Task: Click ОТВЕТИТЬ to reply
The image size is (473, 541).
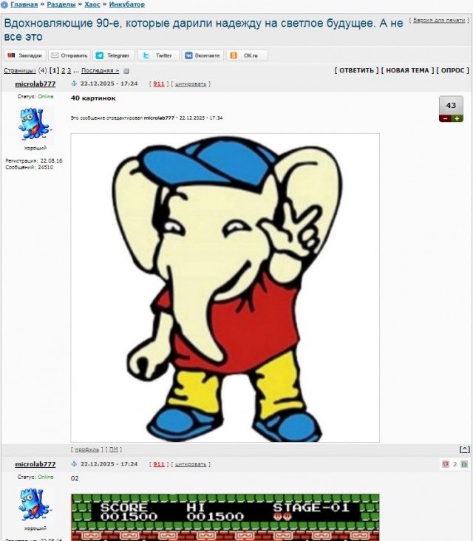Action: pyautogui.click(x=356, y=70)
